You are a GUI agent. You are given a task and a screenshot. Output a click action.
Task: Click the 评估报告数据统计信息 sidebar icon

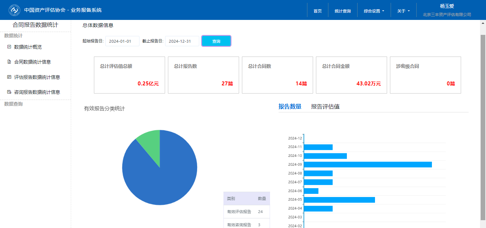coord(9,77)
